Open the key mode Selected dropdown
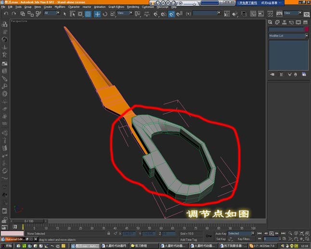This screenshot has width=311, height=249. tap(241, 233)
